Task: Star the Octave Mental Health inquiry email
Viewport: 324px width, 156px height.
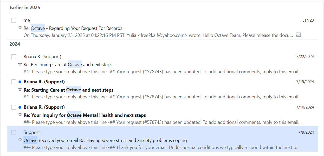Action: pos(20,114)
